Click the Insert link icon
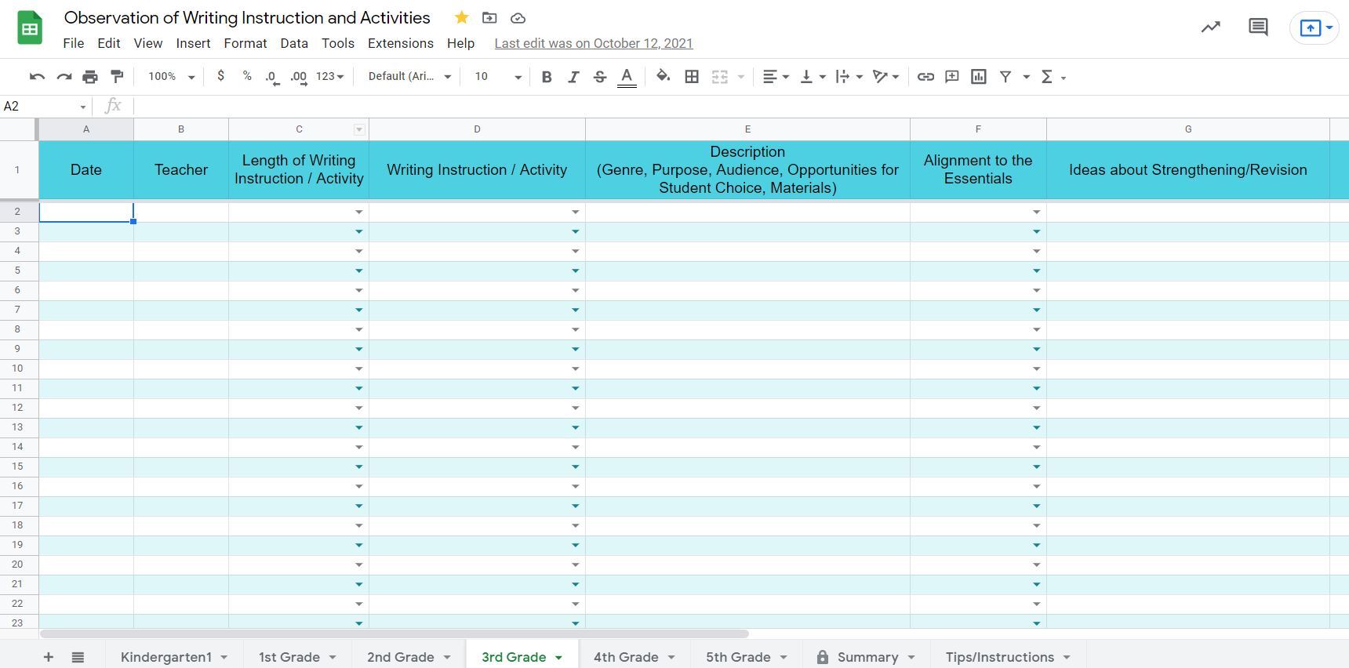 coord(925,76)
